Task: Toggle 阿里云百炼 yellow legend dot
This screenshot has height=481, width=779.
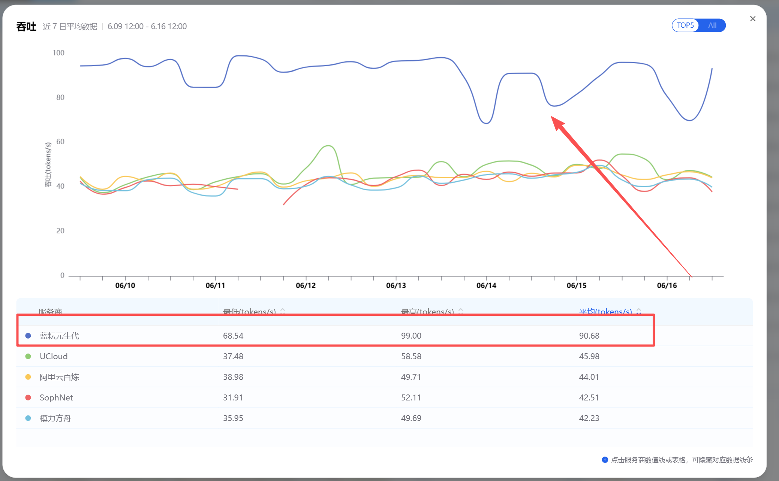Action: coord(28,377)
